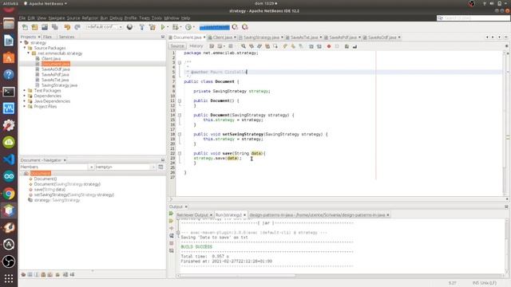Toggle fold on line 14 constructor
This screenshot has height=287, width=511.
(180, 115)
